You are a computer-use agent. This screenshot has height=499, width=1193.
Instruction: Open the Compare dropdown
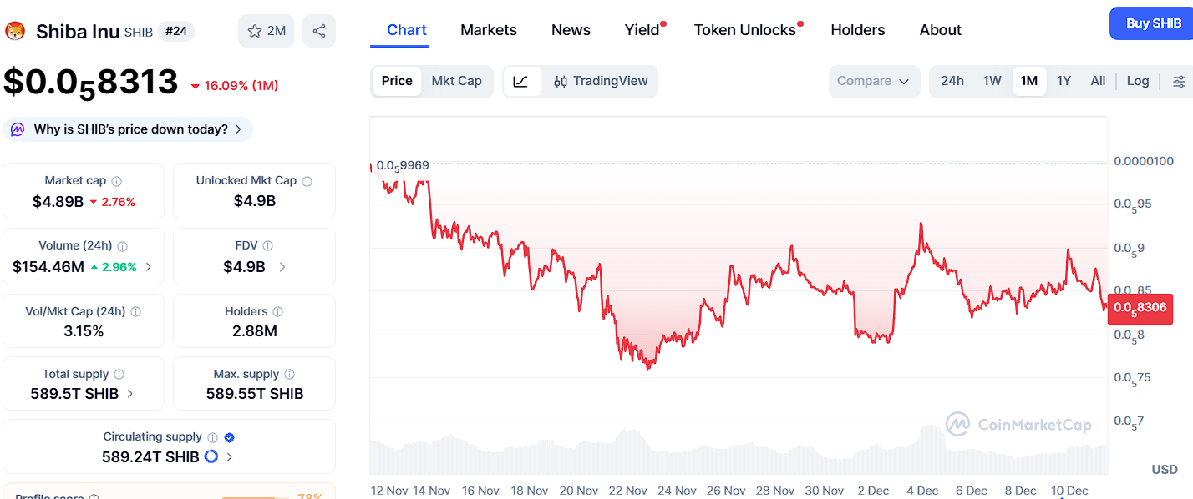pyautogui.click(x=873, y=81)
